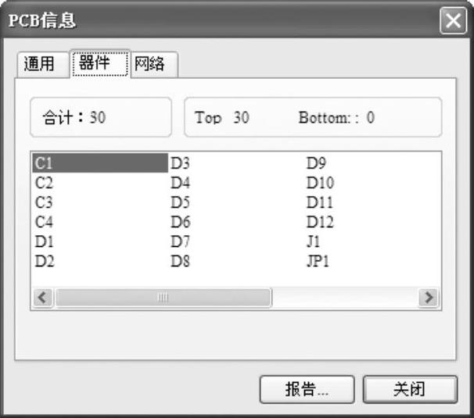
Task: Choose component D3 in the list
Action: click(180, 163)
